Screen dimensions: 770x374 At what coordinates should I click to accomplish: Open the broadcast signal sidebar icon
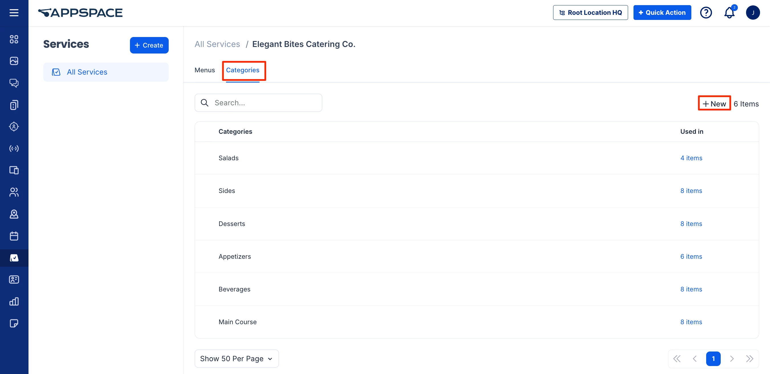click(14, 148)
